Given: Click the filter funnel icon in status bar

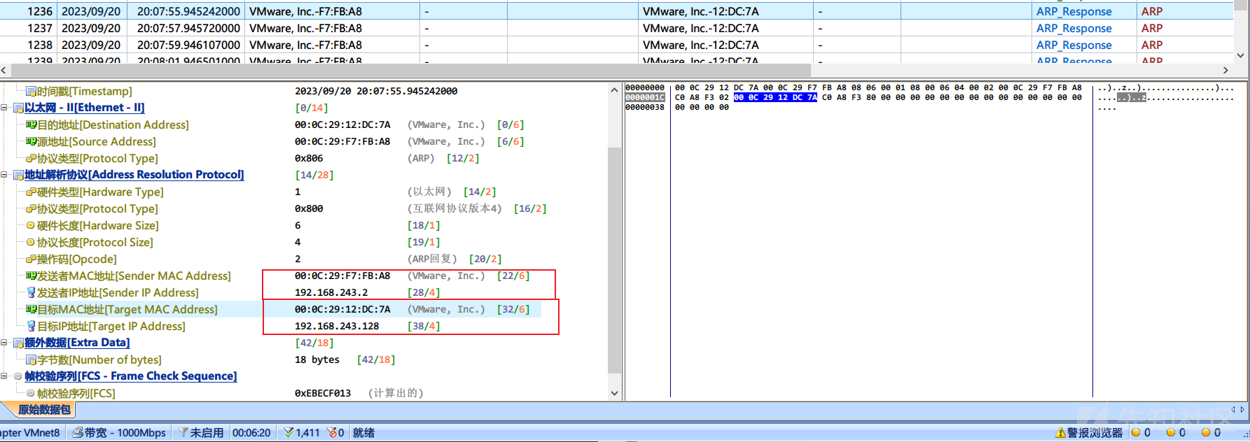Looking at the screenshot, I should (183, 433).
